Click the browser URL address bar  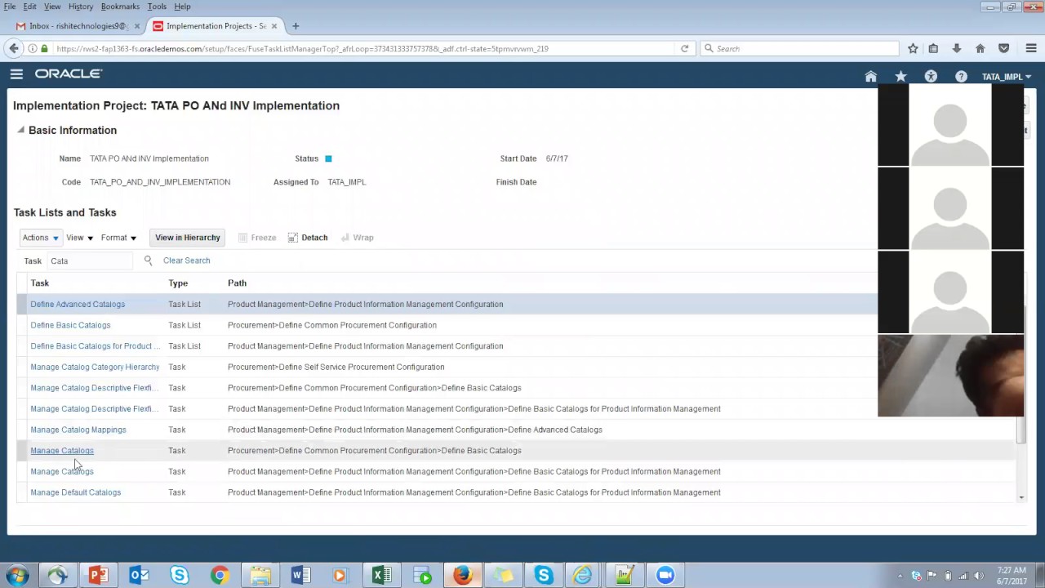[x=359, y=48]
